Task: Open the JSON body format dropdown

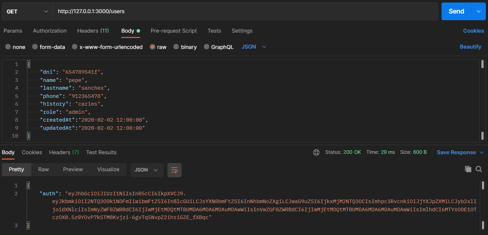Action: tap(254, 46)
